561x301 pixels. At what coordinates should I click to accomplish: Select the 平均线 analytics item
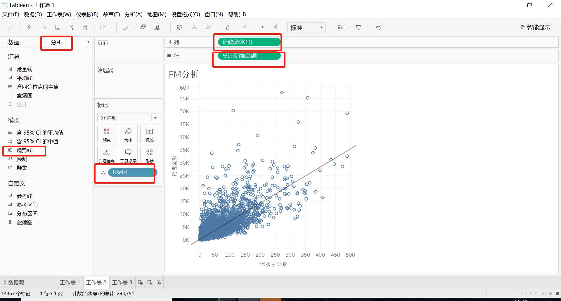pyautogui.click(x=25, y=78)
